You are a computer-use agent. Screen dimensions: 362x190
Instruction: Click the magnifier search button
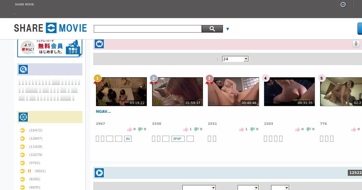[212, 29]
